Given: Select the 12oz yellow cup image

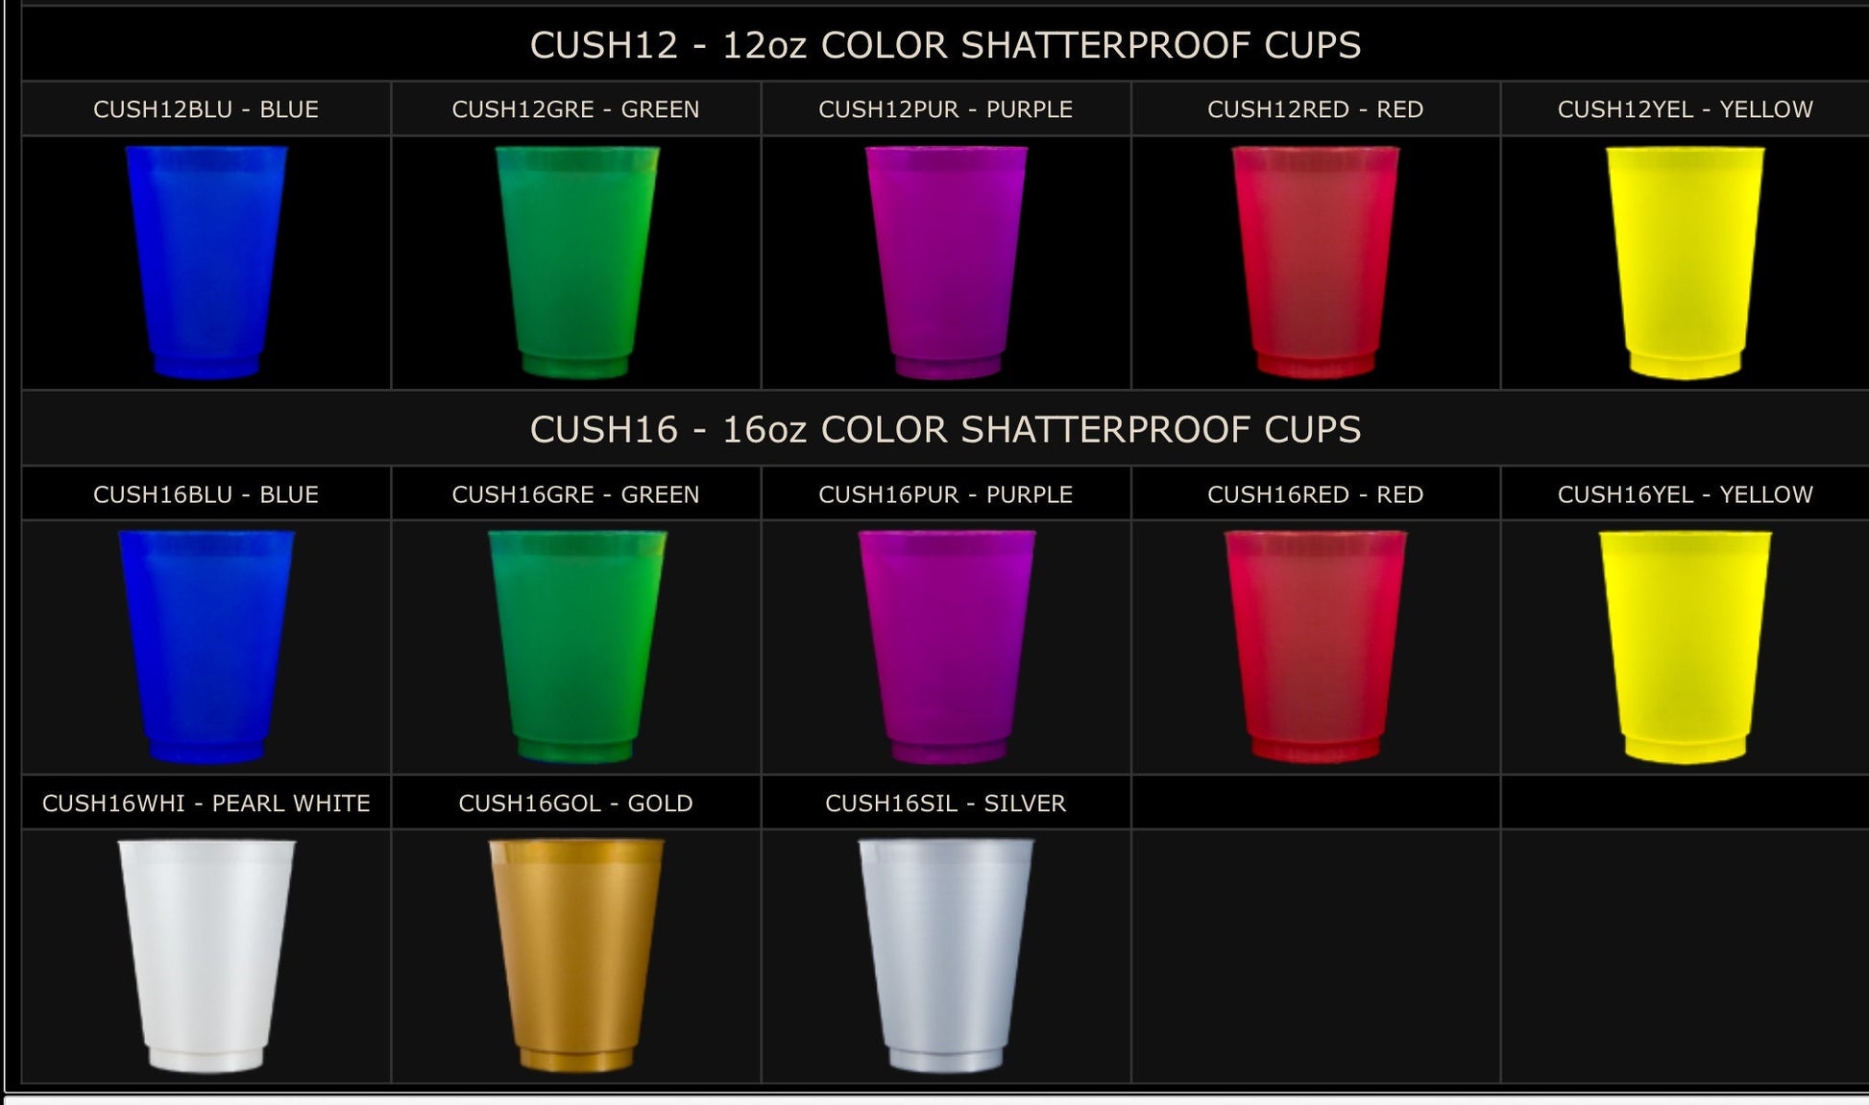Looking at the screenshot, I should click(x=1686, y=263).
